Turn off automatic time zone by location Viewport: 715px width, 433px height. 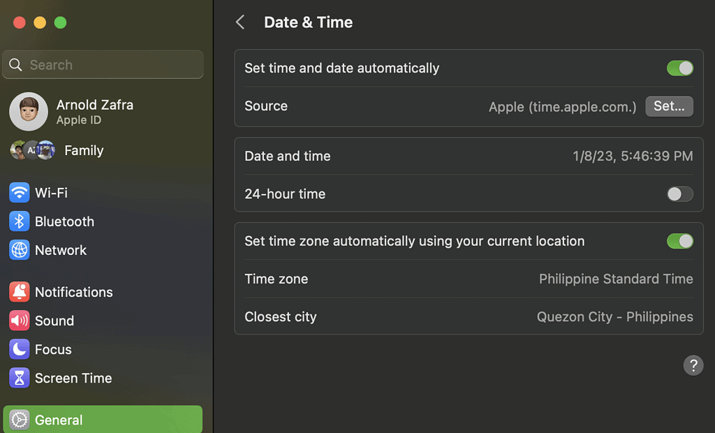679,241
